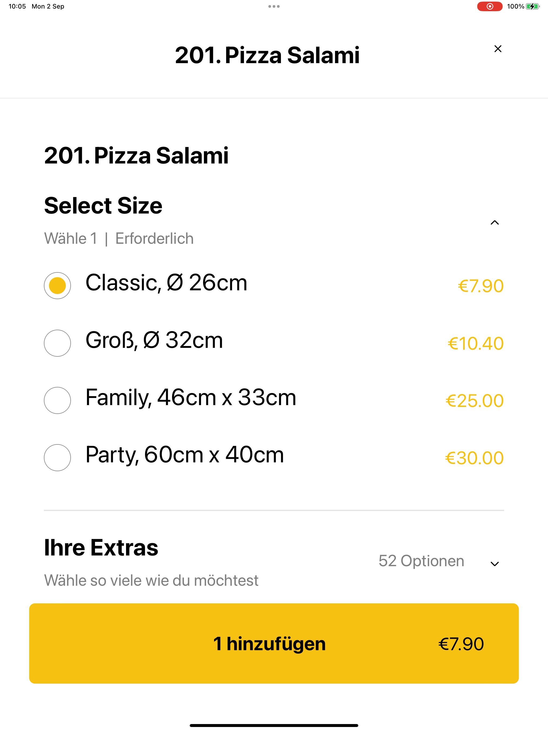Click the €30.00 Party price label
Viewport: 548px width, 731px height.
[474, 458]
